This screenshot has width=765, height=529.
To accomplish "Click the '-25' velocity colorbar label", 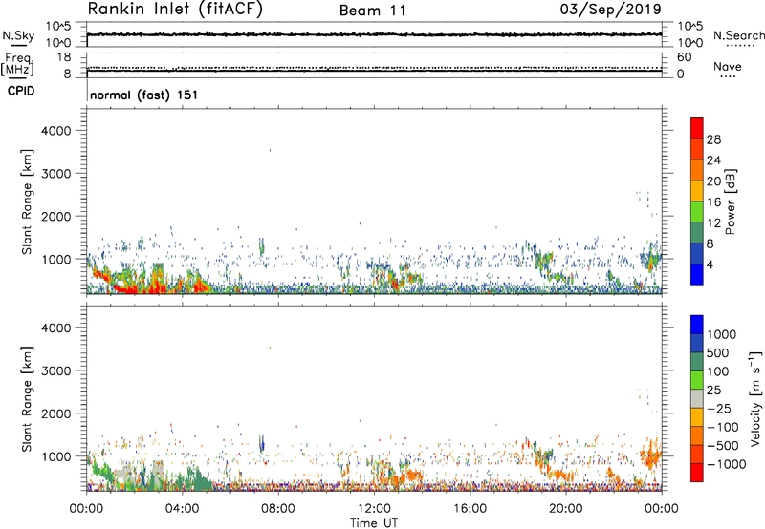I will click(720, 408).
